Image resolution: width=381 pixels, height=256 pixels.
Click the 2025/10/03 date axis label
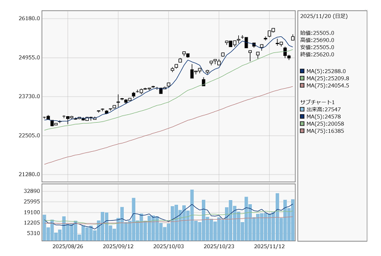168,246
